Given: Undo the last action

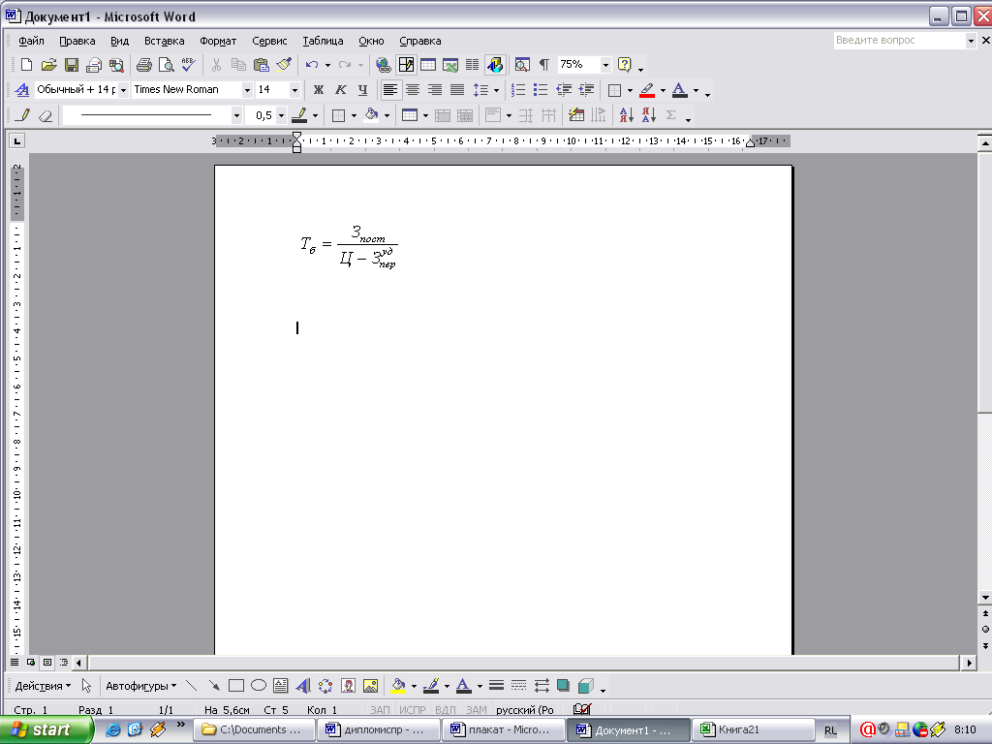Looking at the screenshot, I should tap(312, 65).
